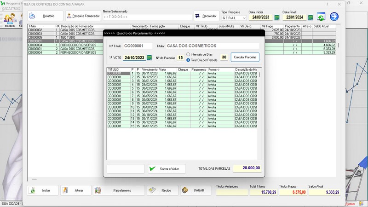
Task: Select the Intervalo de Dias radio option
Action: click(x=189, y=55)
